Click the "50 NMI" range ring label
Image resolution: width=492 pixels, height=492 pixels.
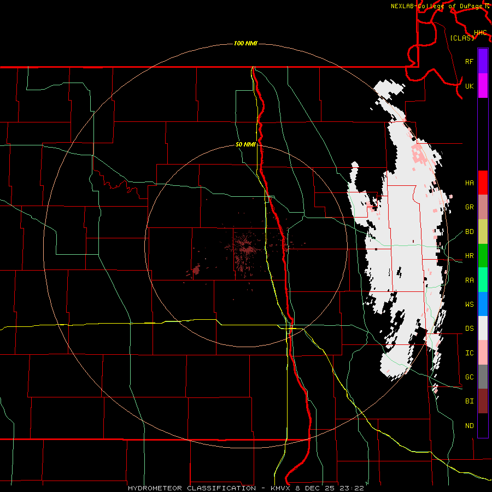[x=245, y=145]
